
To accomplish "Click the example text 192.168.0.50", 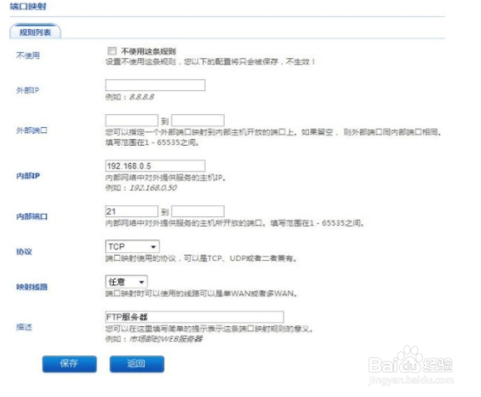I will click(x=153, y=187).
